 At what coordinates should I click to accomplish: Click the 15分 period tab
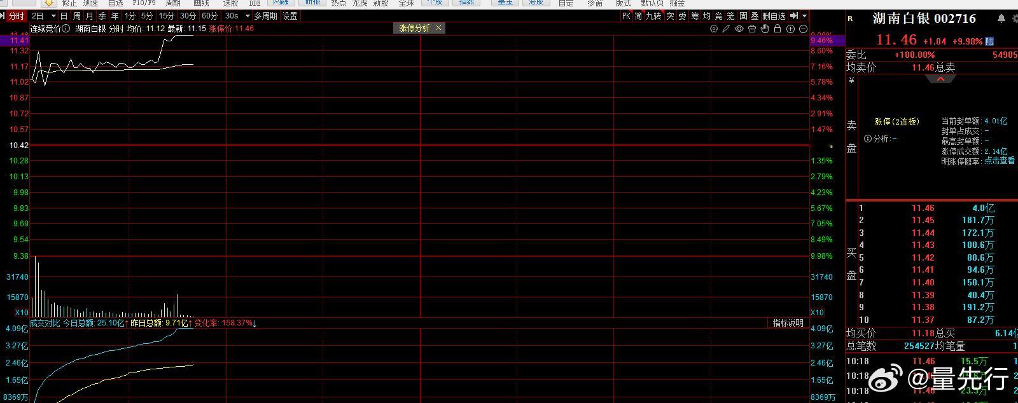coord(167,16)
